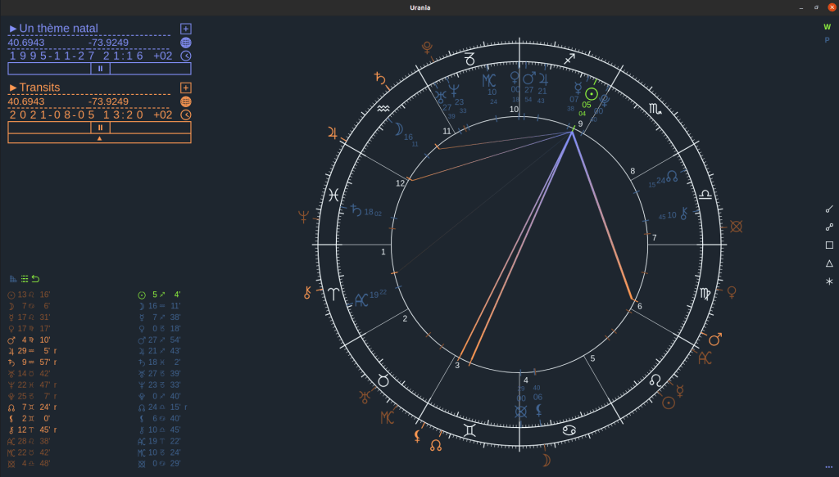Select the trine triangle aspect icon
This screenshot has width=839, height=477.
[x=829, y=263]
